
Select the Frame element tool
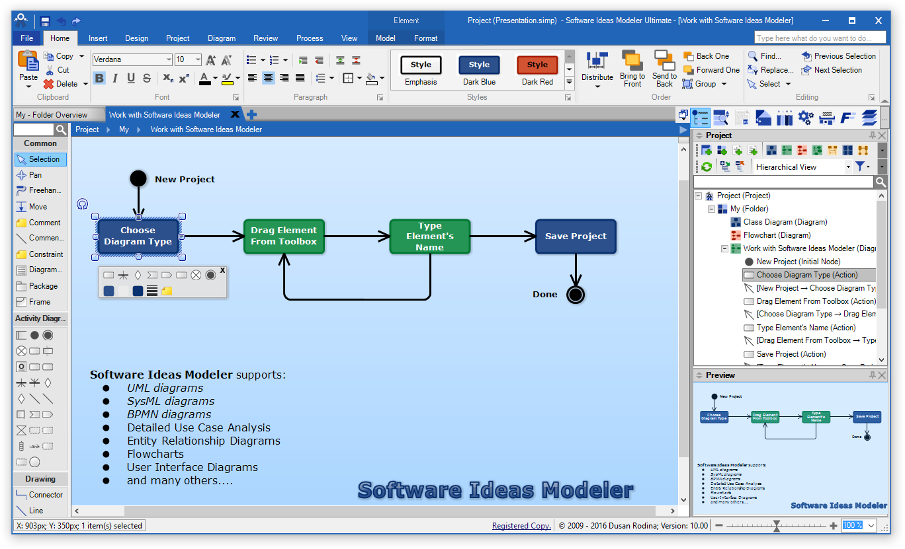click(40, 302)
